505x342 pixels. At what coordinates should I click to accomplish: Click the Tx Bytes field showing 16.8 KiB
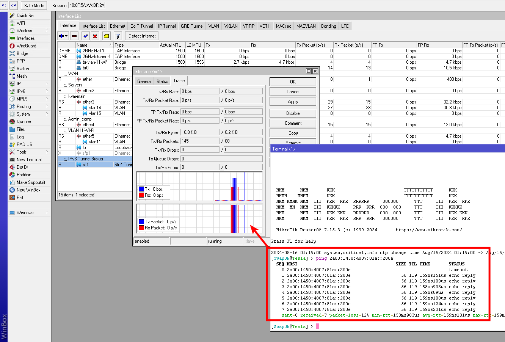(x=200, y=132)
